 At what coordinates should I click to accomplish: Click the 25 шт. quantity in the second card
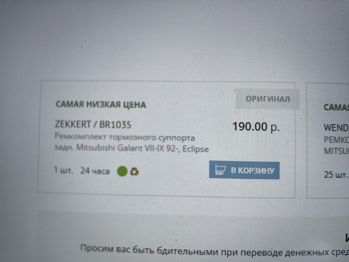tap(336, 174)
